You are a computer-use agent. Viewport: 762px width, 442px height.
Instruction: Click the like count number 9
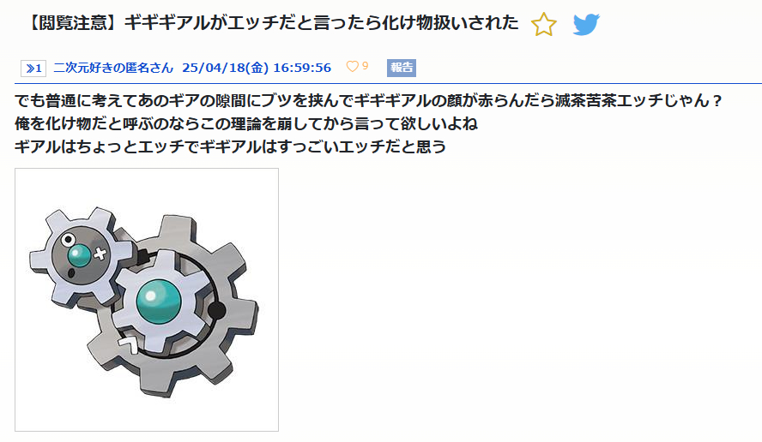point(365,66)
